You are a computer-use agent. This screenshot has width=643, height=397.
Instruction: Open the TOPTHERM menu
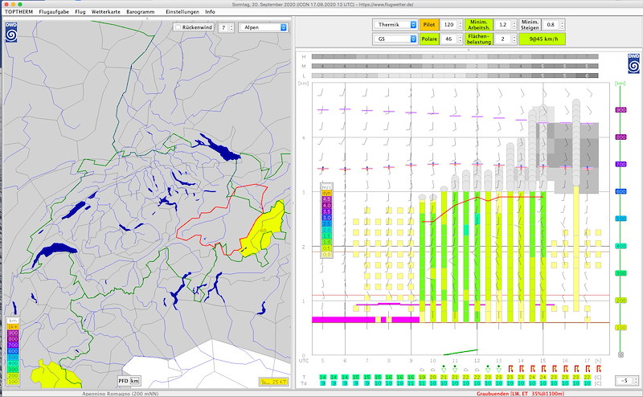(18, 11)
